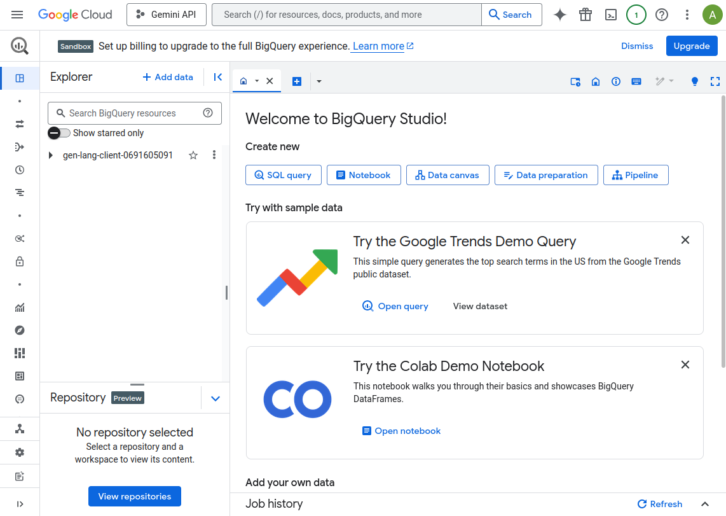This screenshot has height=516, width=726.
Task: Open the Gemini AI sparkle icon
Action: 560,15
